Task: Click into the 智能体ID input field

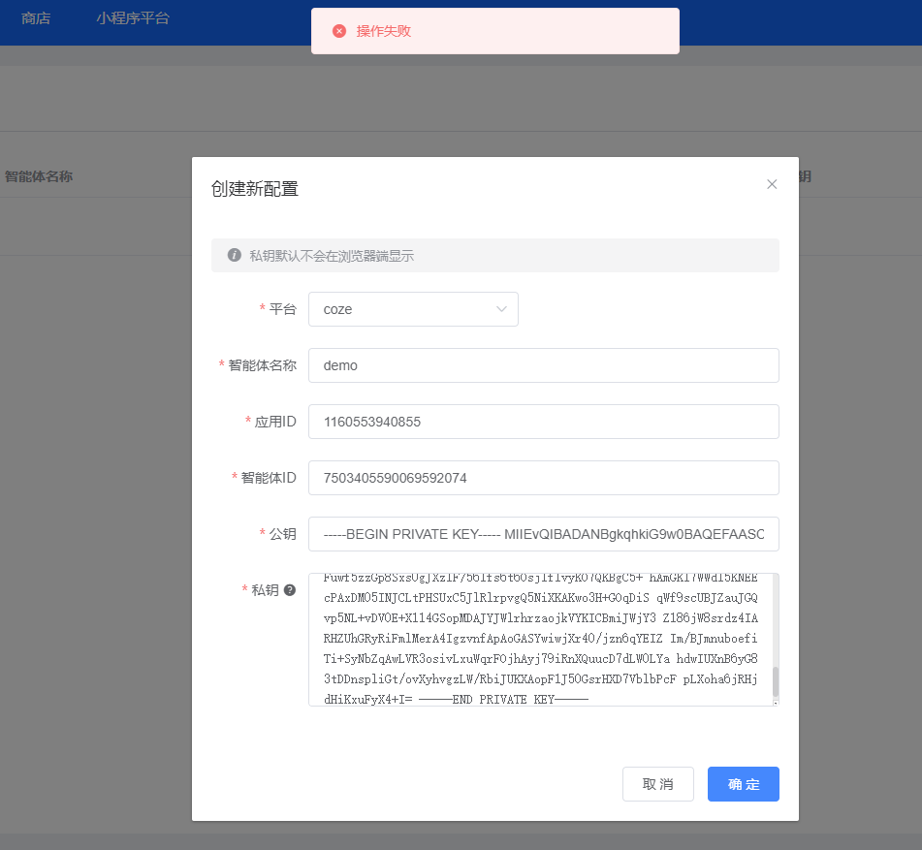Action: click(x=543, y=478)
